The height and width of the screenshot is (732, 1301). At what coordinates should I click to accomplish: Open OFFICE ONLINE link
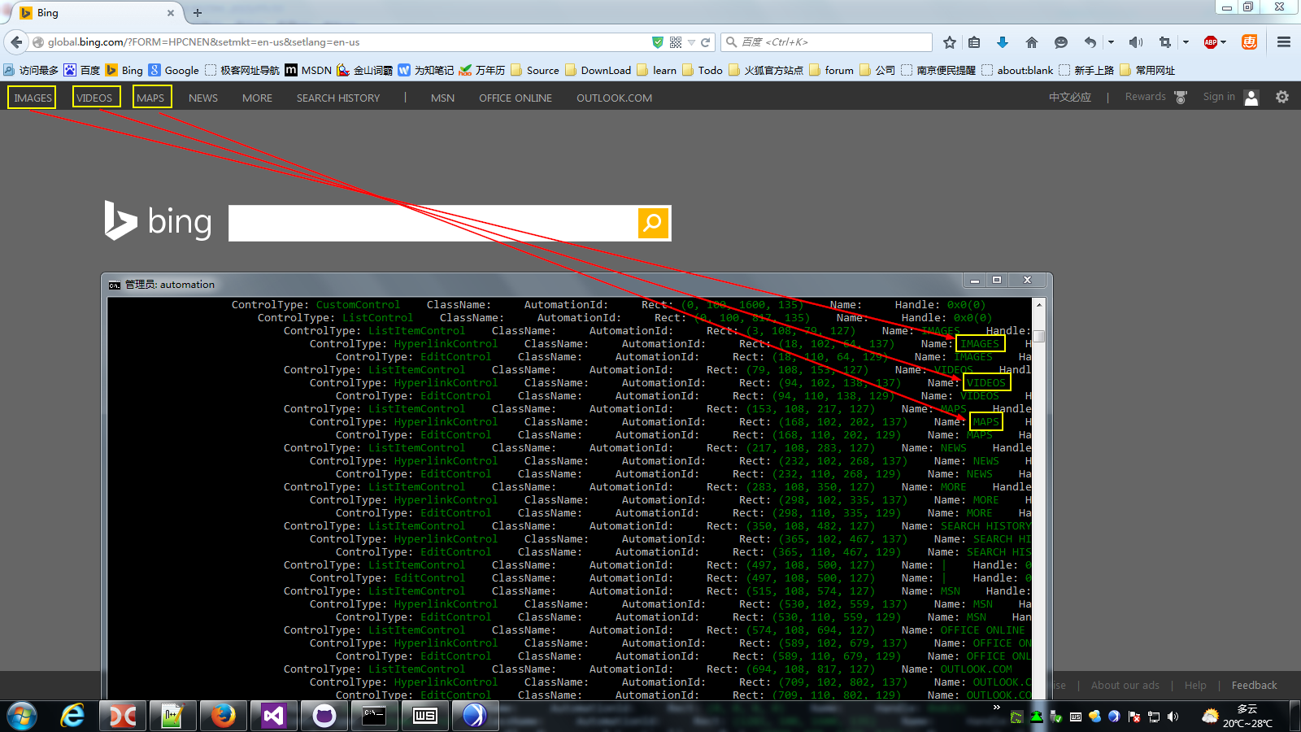(516, 98)
